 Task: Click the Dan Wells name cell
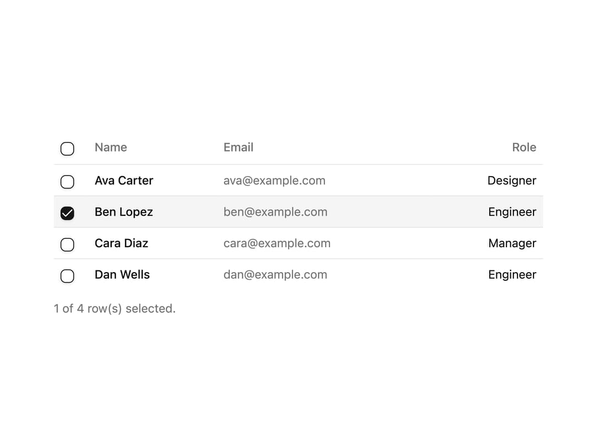[122, 274]
